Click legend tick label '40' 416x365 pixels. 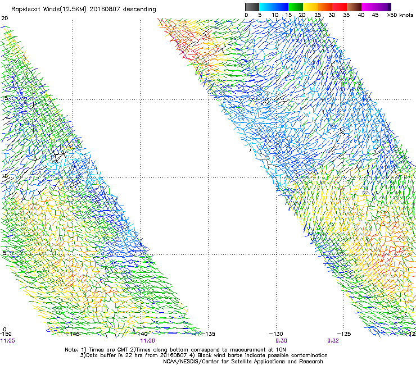(361, 15)
